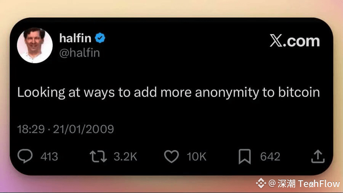Click the 10K likes count
The height and width of the screenshot is (193, 343).
196,157
